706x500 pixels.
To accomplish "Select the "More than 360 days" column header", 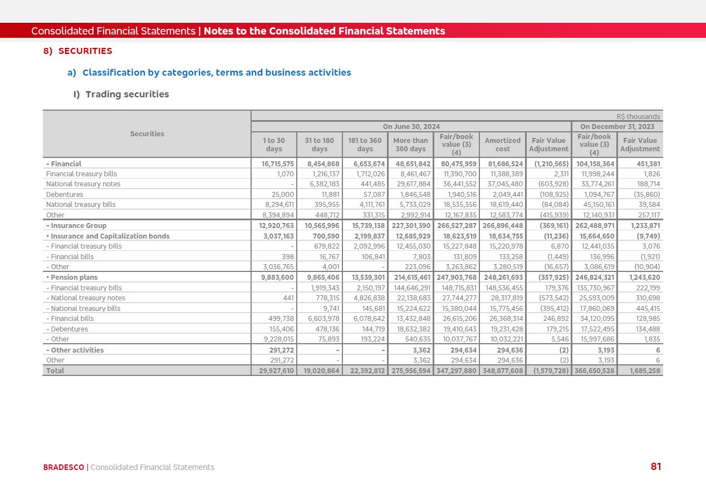I will [410, 145].
